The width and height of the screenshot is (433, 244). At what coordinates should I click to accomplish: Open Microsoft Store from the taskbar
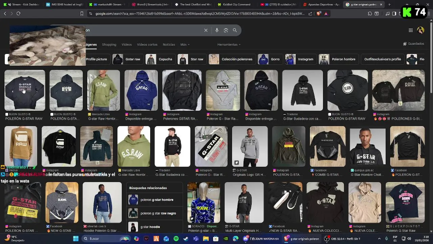(x=215, y=239)
